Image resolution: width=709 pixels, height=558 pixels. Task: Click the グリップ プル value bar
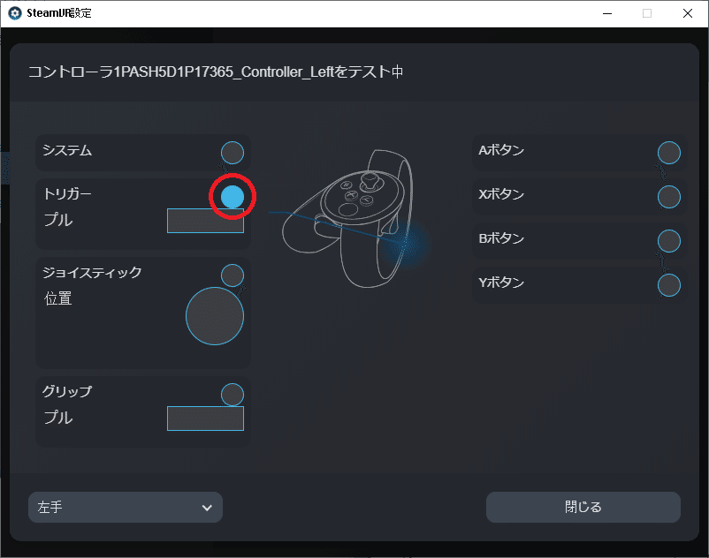205,418
